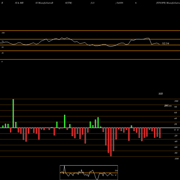Open the mini overview chart thumbnail at bottom
This screenshot has width=180, height=180.
click(x=89, y=172)
